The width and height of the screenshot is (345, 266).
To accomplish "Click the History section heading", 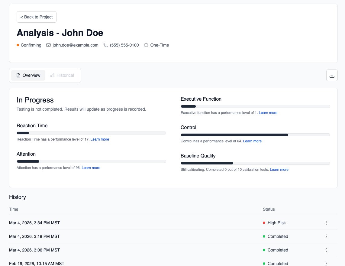I will pyautogui.click(x=18, y=197).
